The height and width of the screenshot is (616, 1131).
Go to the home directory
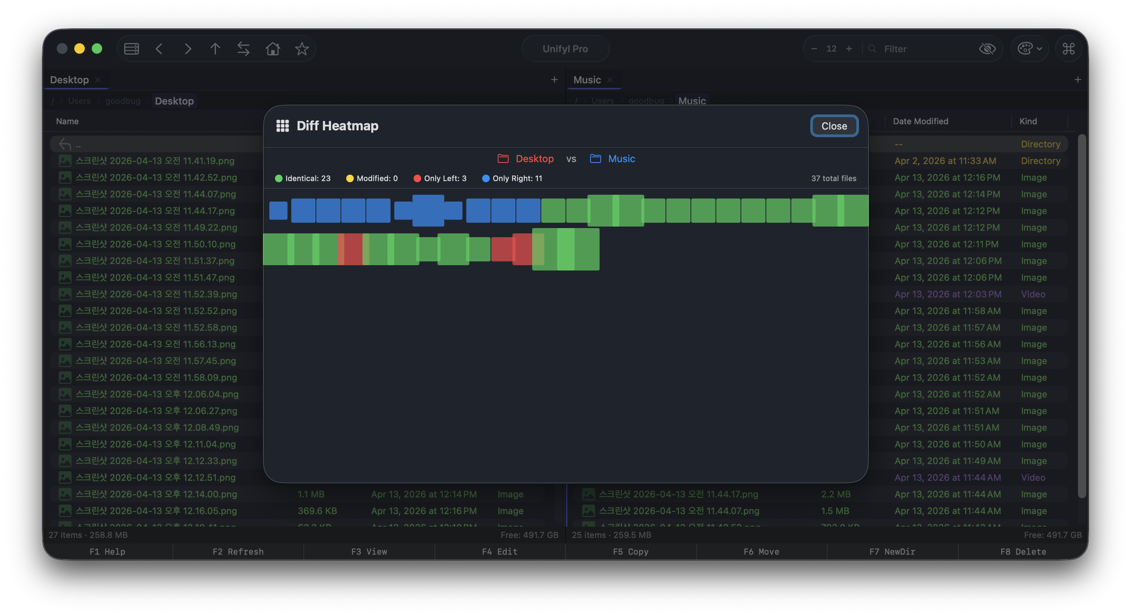272,49
